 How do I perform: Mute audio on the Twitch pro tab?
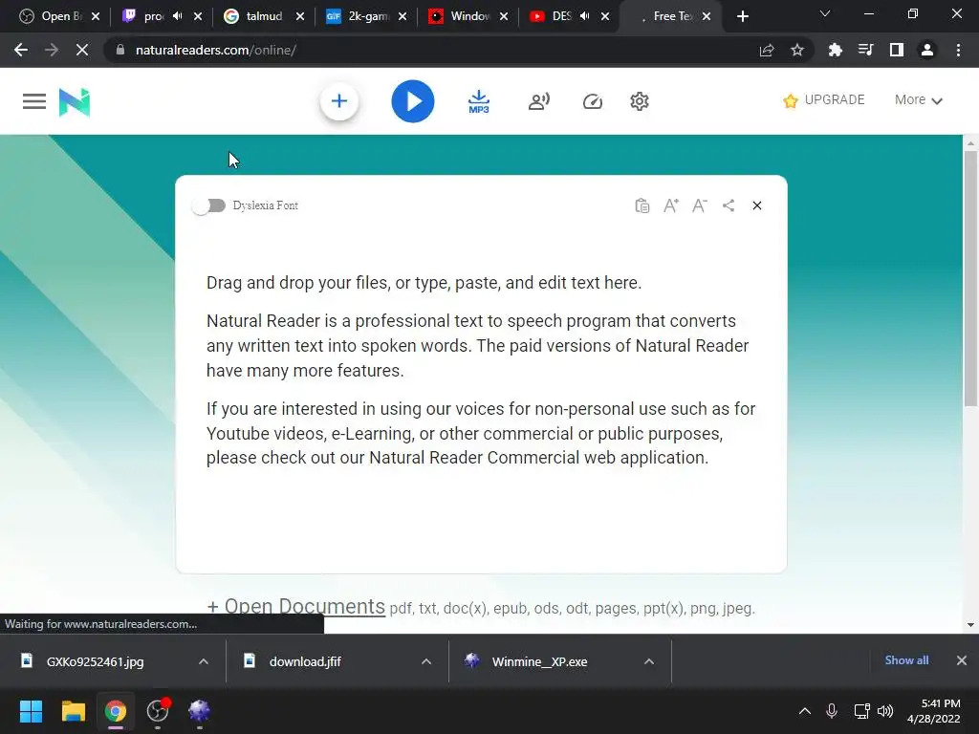[x=177, y=16]
